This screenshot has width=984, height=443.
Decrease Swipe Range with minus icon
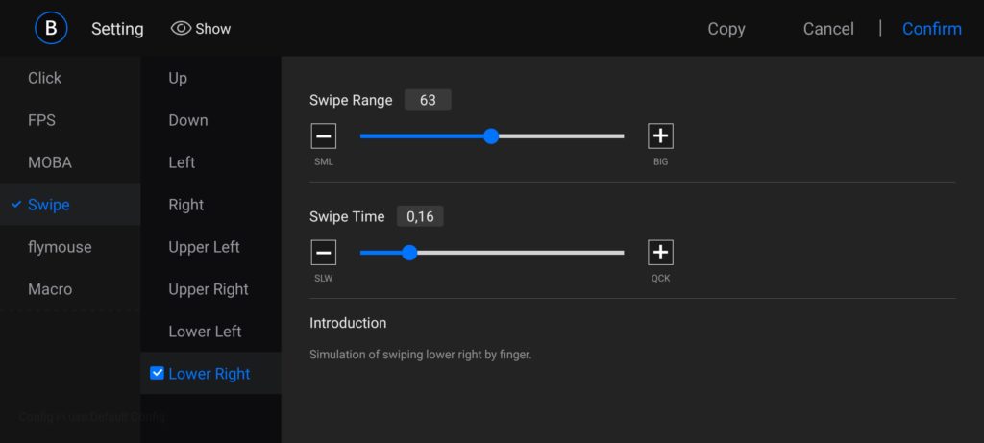[x=324, y=136]
